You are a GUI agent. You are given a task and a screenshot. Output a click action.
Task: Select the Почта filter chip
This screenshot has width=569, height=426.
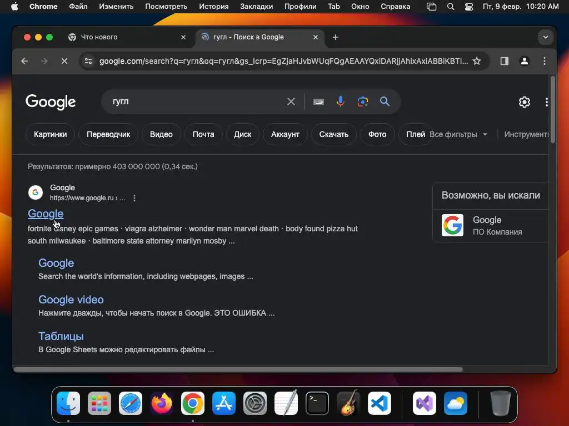click(x=203, y=134)
